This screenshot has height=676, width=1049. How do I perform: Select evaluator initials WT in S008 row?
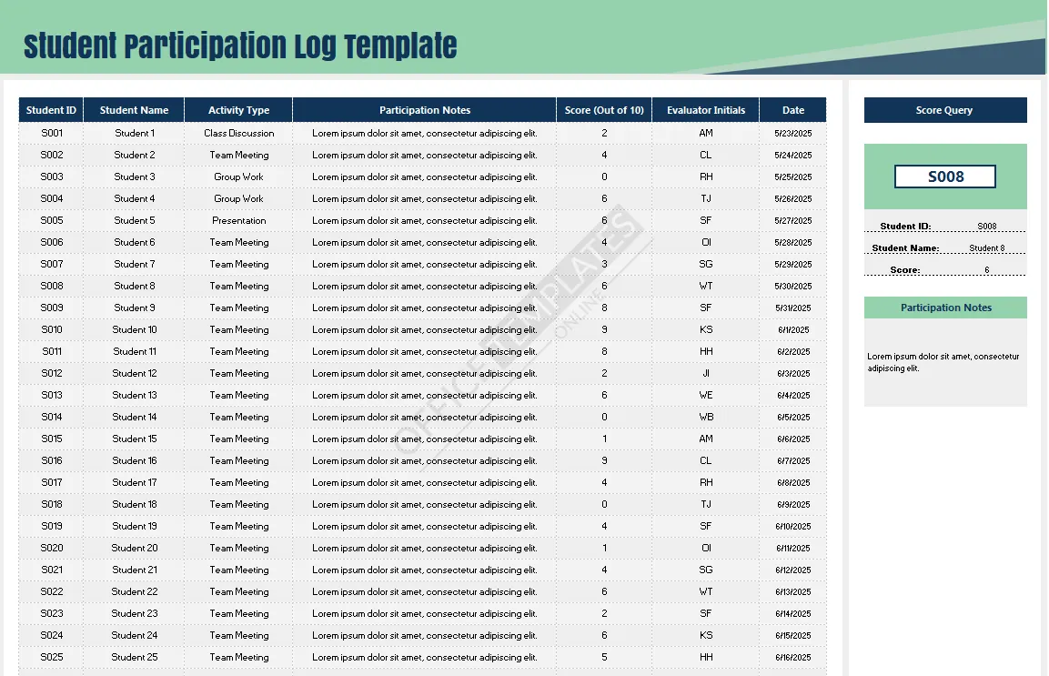coord(706,286)
